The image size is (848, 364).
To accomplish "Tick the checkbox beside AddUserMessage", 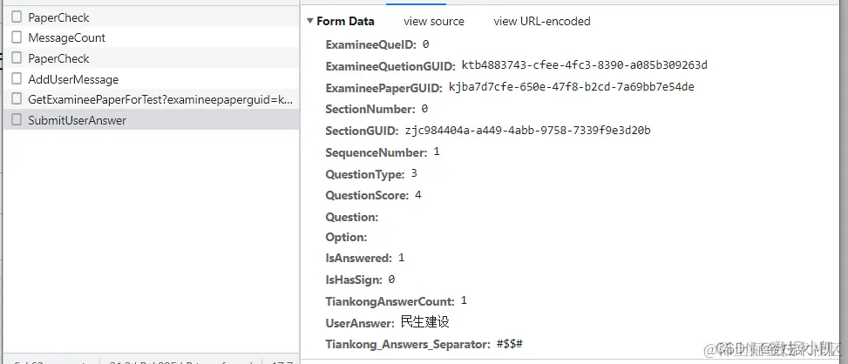I will coord(17,79).
